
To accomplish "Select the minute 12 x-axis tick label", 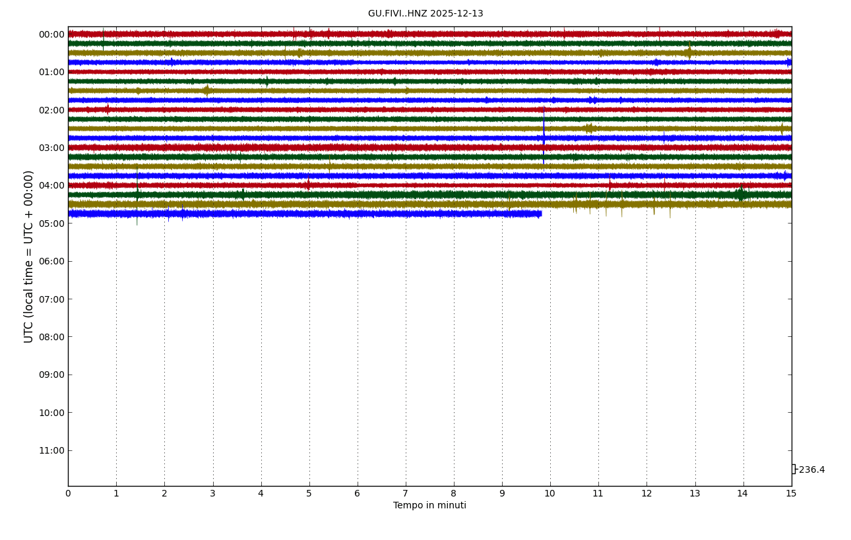I will (646, 494).
